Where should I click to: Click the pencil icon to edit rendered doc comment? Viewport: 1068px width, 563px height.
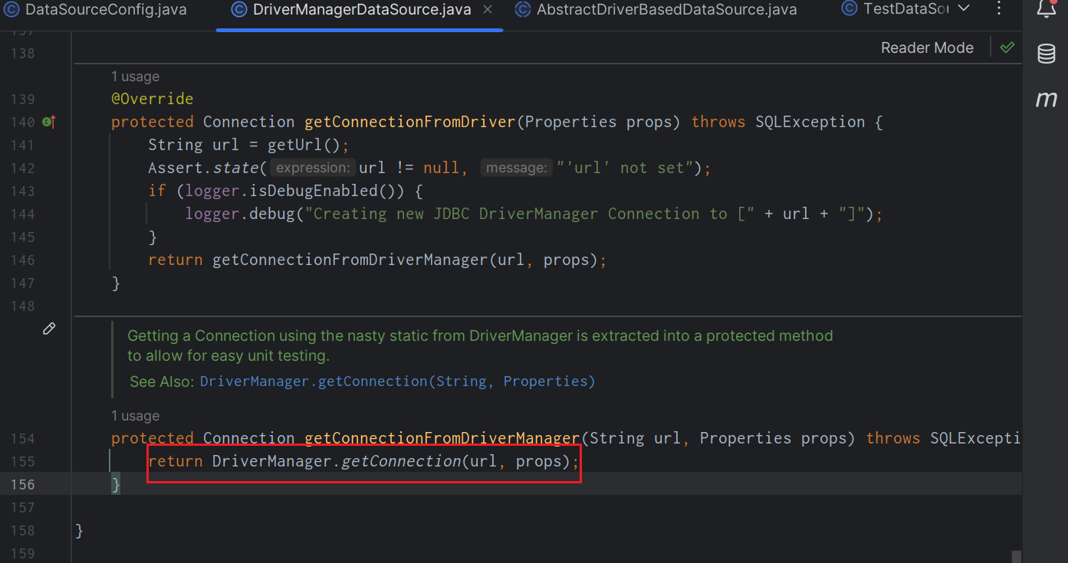[x=49, y=329]
